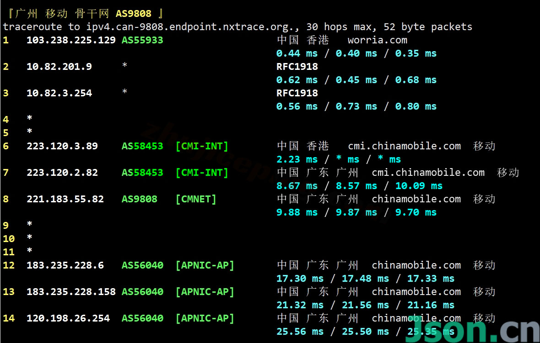Click the asterisk in hop 4

pyautogui.click(x=30, y=118)
